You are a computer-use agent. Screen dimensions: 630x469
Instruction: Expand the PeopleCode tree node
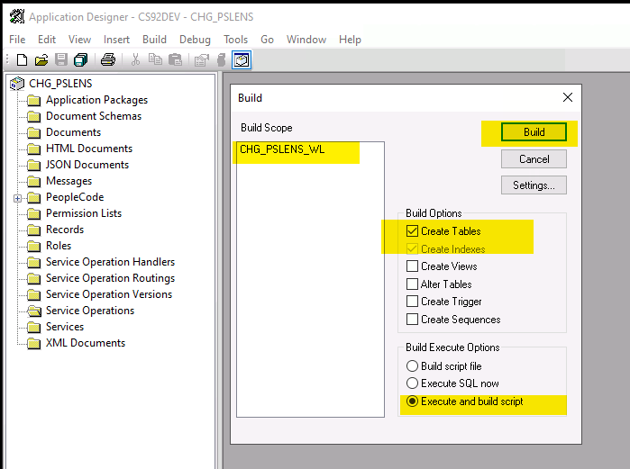(17, 198)
